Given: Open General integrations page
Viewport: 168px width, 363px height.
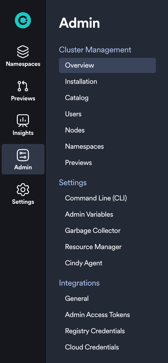Looking at the screenshot, I should coord(77,299).
